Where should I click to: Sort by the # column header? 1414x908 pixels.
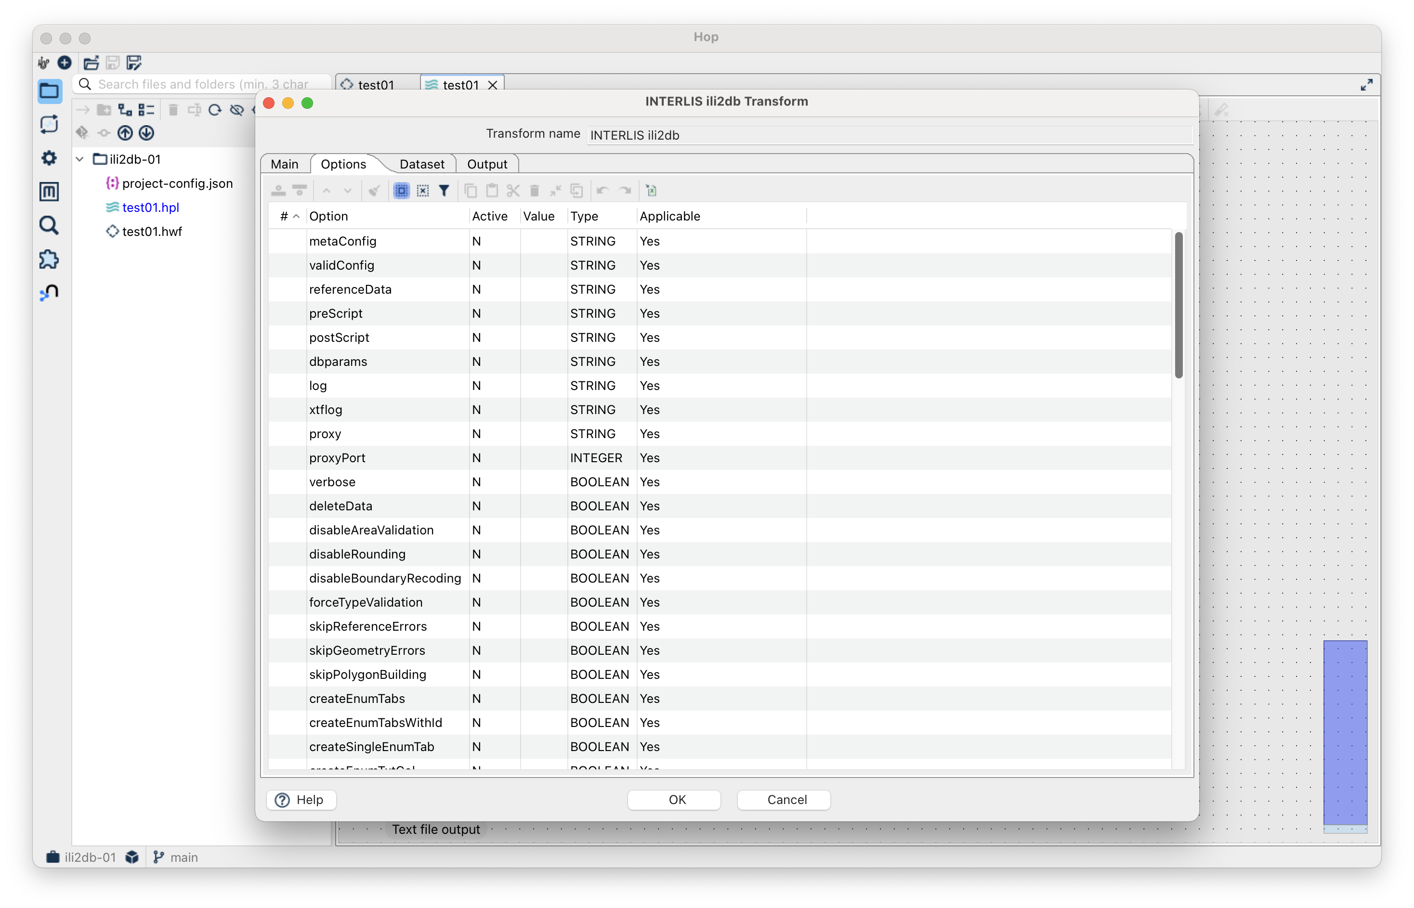pos(288,216)
